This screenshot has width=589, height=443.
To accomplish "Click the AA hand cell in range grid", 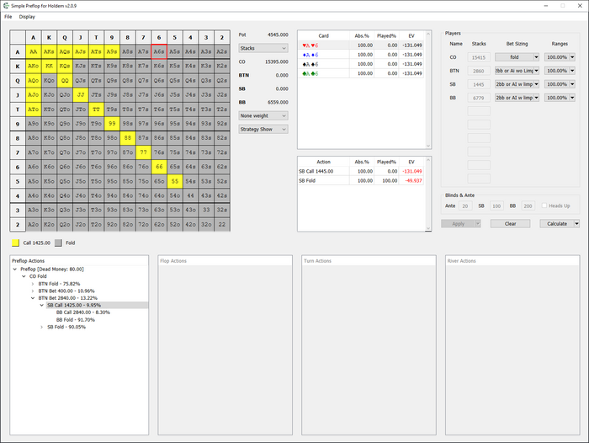I will pos(34,51).
